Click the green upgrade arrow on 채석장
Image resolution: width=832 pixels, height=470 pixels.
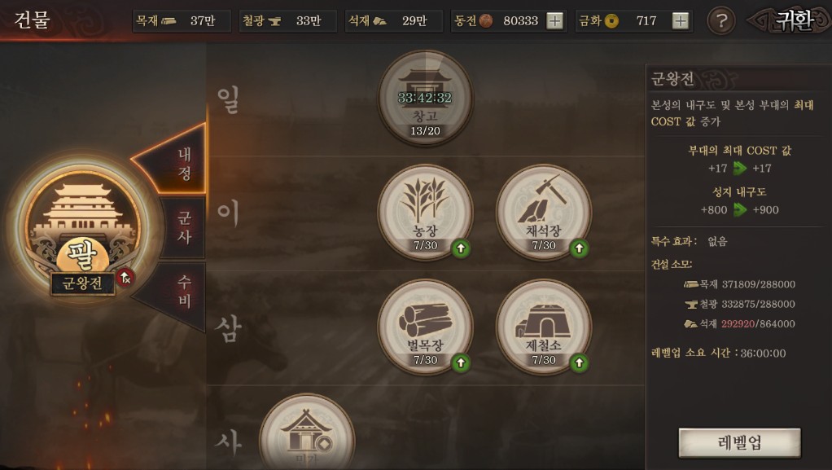pos(579,248)
